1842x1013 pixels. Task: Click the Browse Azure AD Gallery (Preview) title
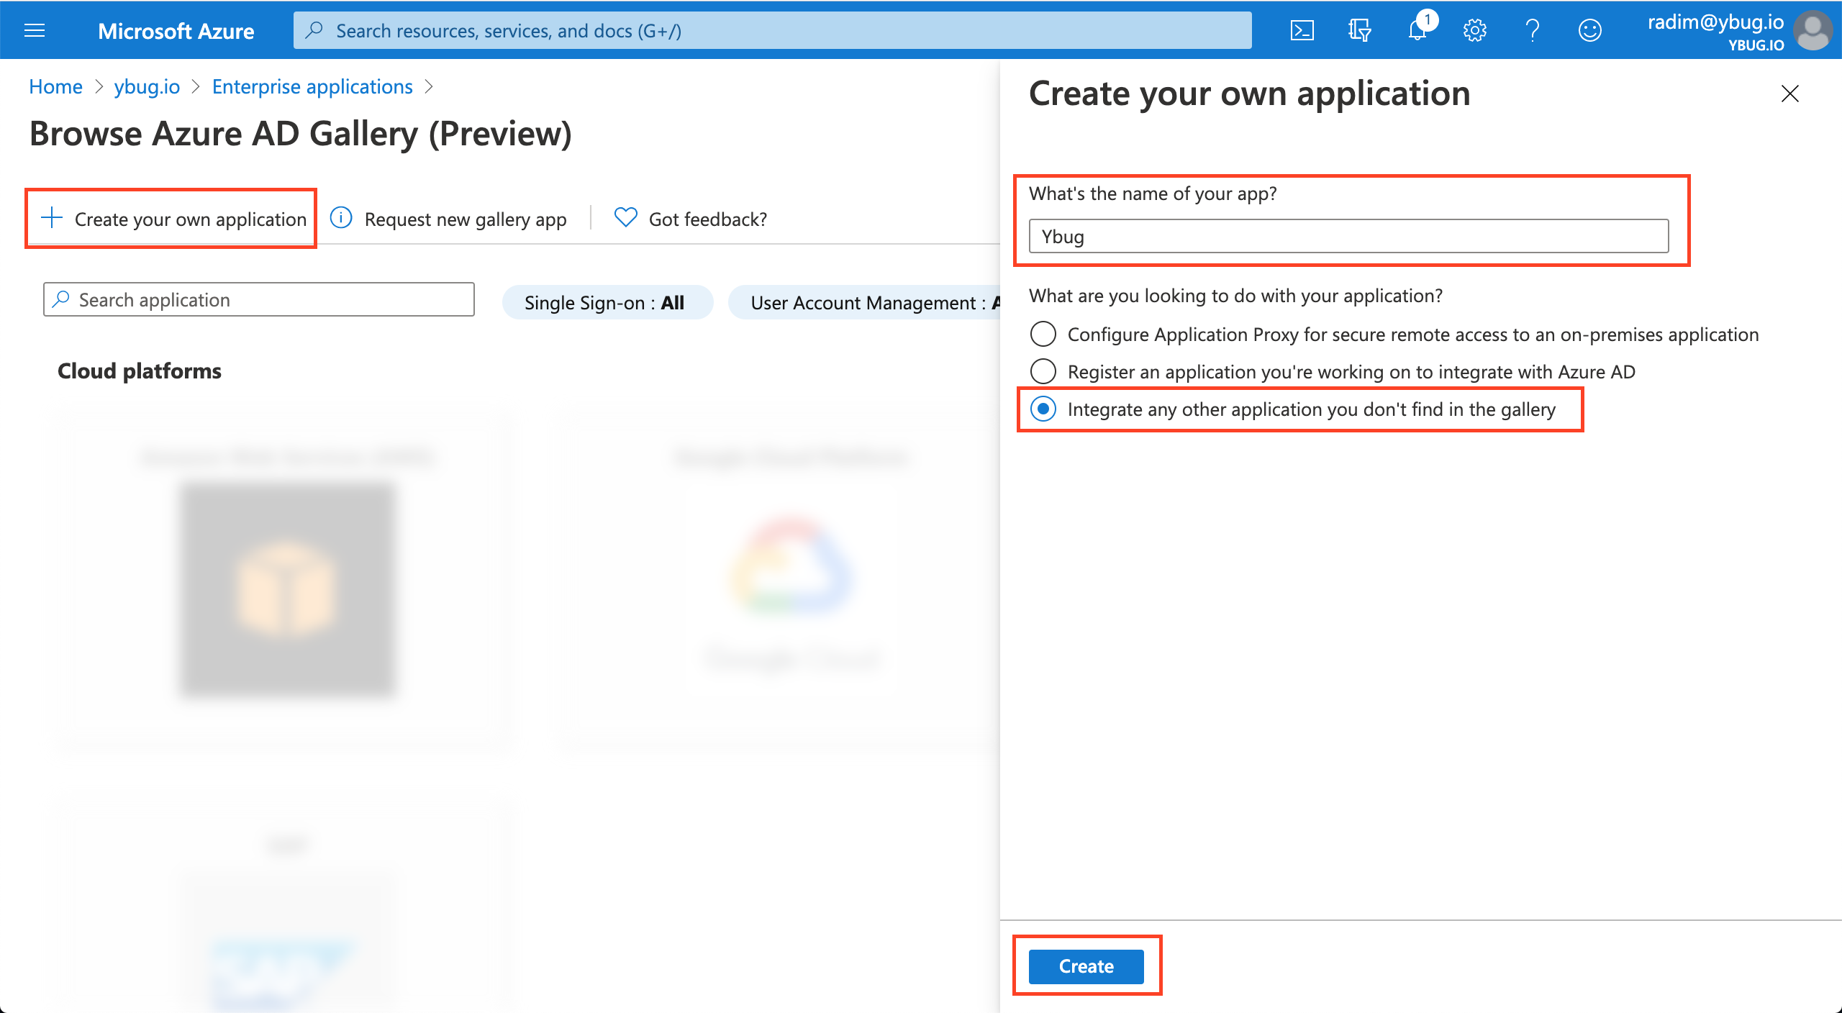click(300, 134)
